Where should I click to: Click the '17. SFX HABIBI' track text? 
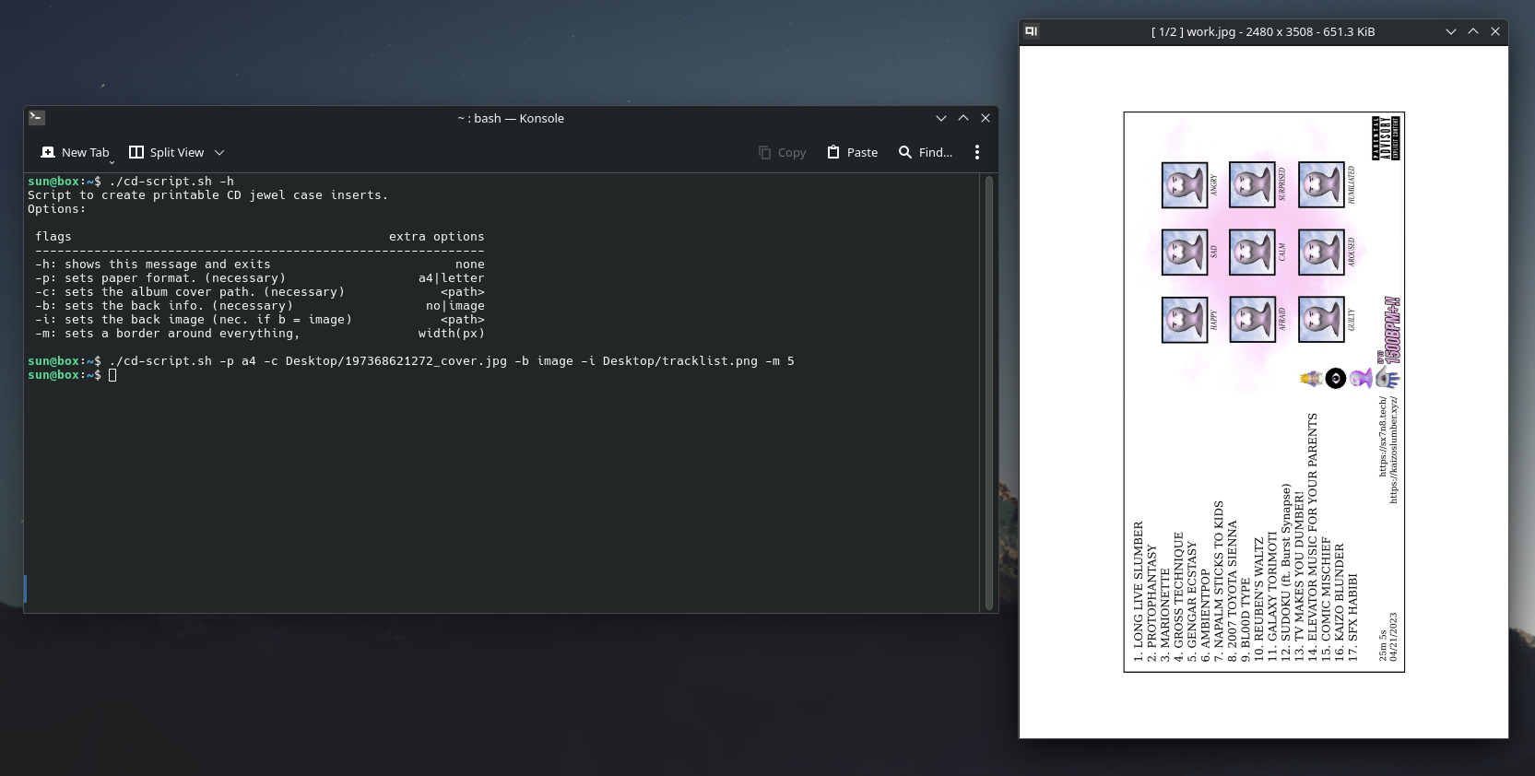[1352, 617]
